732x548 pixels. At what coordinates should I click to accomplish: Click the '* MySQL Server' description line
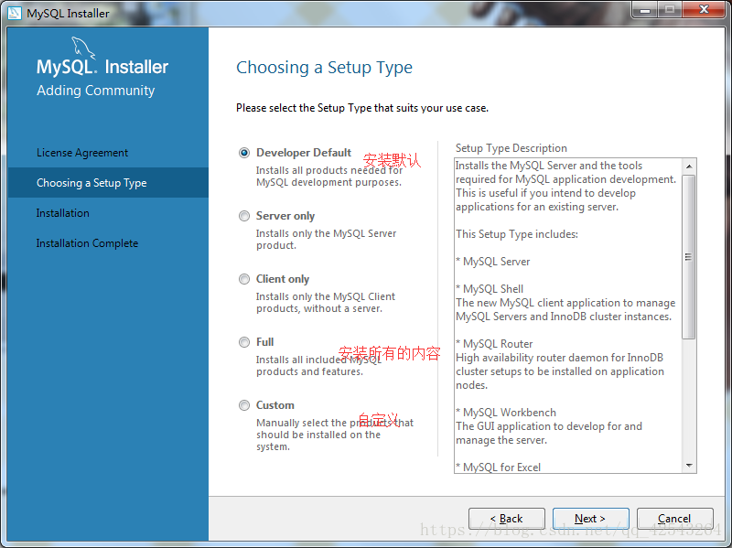pyautogui.click(x=493, y=262)
